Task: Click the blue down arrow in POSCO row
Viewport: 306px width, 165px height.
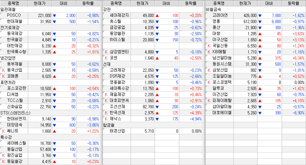Action: [x=54, y=15]
